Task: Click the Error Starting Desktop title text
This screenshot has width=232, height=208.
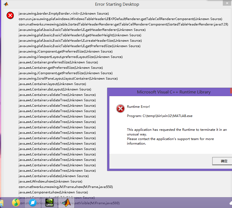Action: (117, 4)
